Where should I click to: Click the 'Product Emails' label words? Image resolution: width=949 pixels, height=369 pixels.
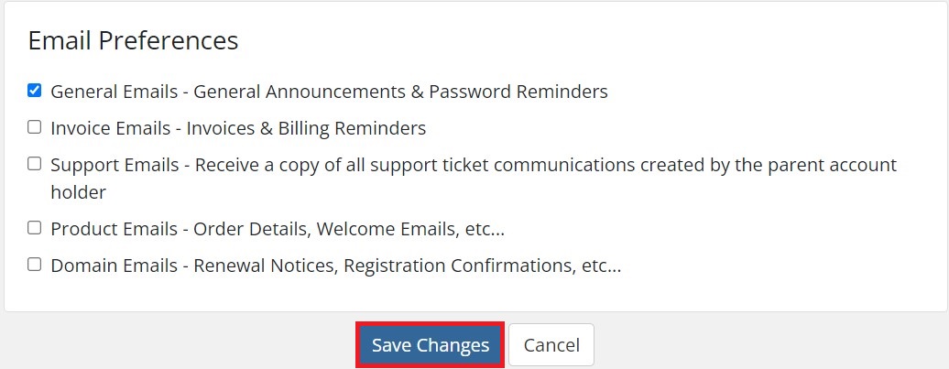(115, 229)
